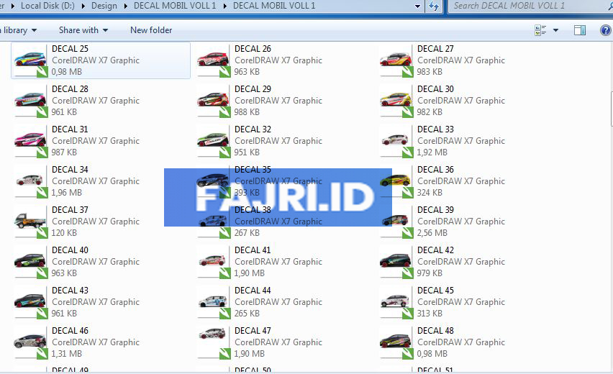The height and width of the screenshot is (374, 613).
Task: Go to Design folder breadcrumb
Action: coord(104,6)
